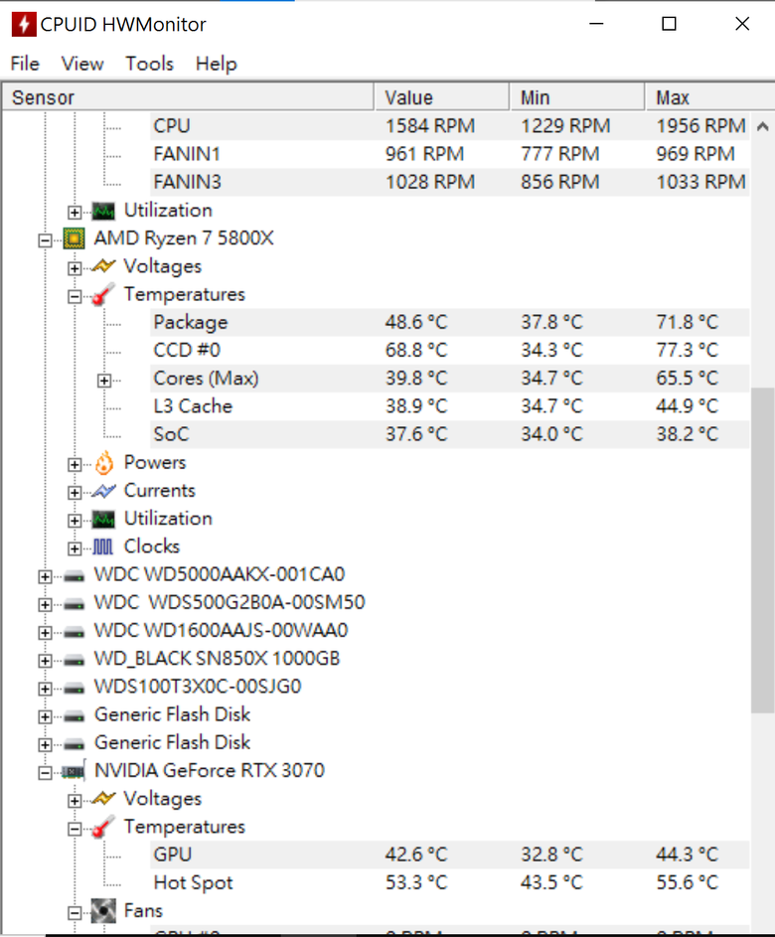Click the WDC WD5000AAKX-001CA0 drive icon

(x=75, y=576)
